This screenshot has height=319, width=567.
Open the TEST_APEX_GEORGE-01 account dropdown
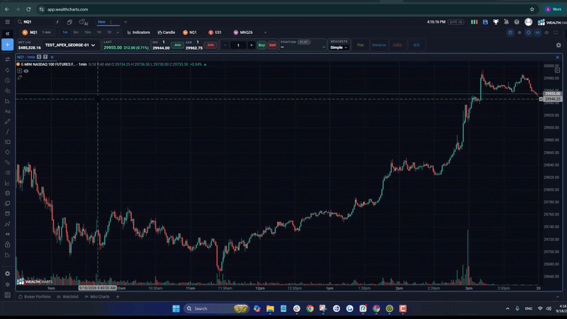coord(70,45)
